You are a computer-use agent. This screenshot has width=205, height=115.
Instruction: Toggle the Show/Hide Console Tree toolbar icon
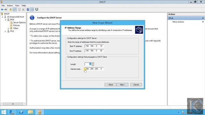14,10
